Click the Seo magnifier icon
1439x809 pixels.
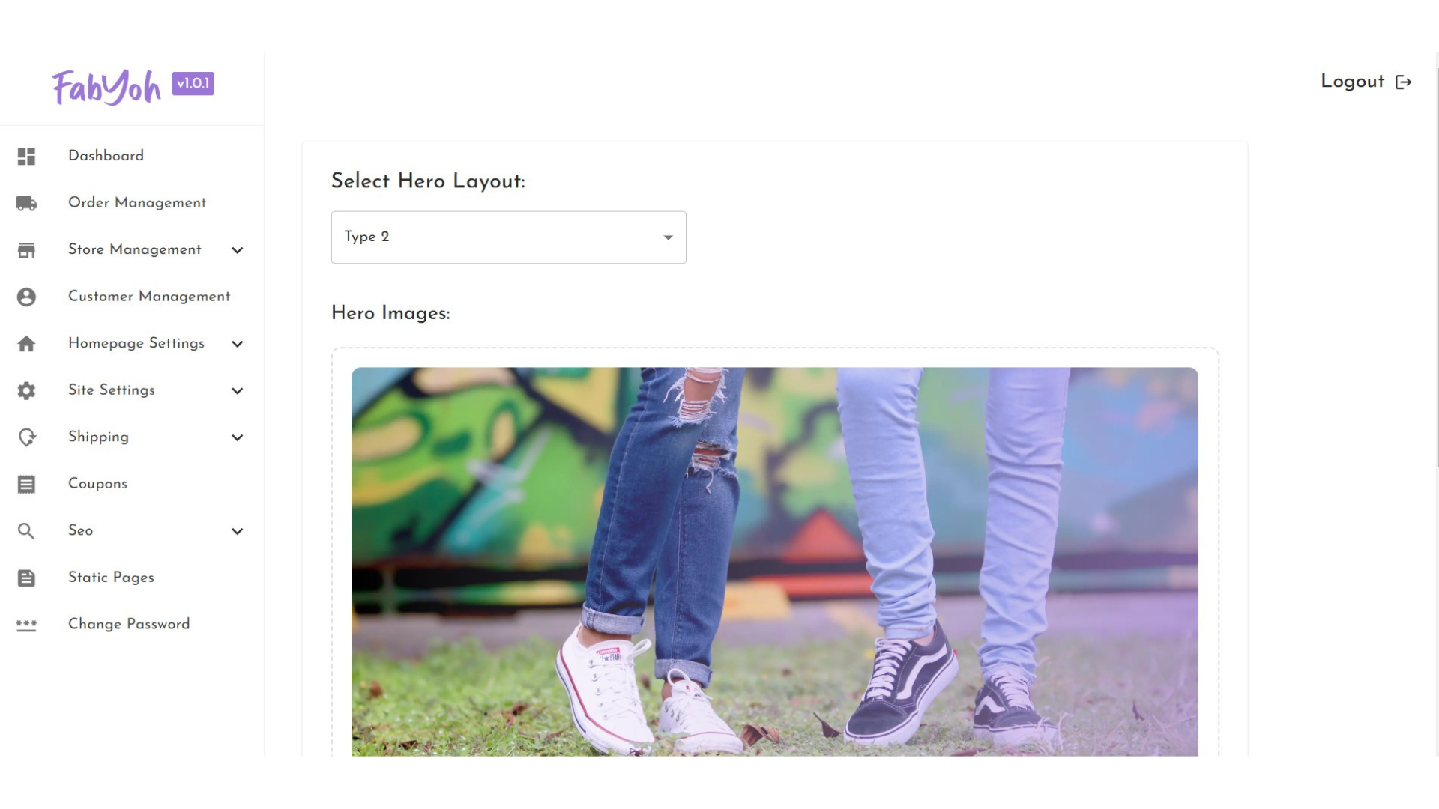coord(26,531)
